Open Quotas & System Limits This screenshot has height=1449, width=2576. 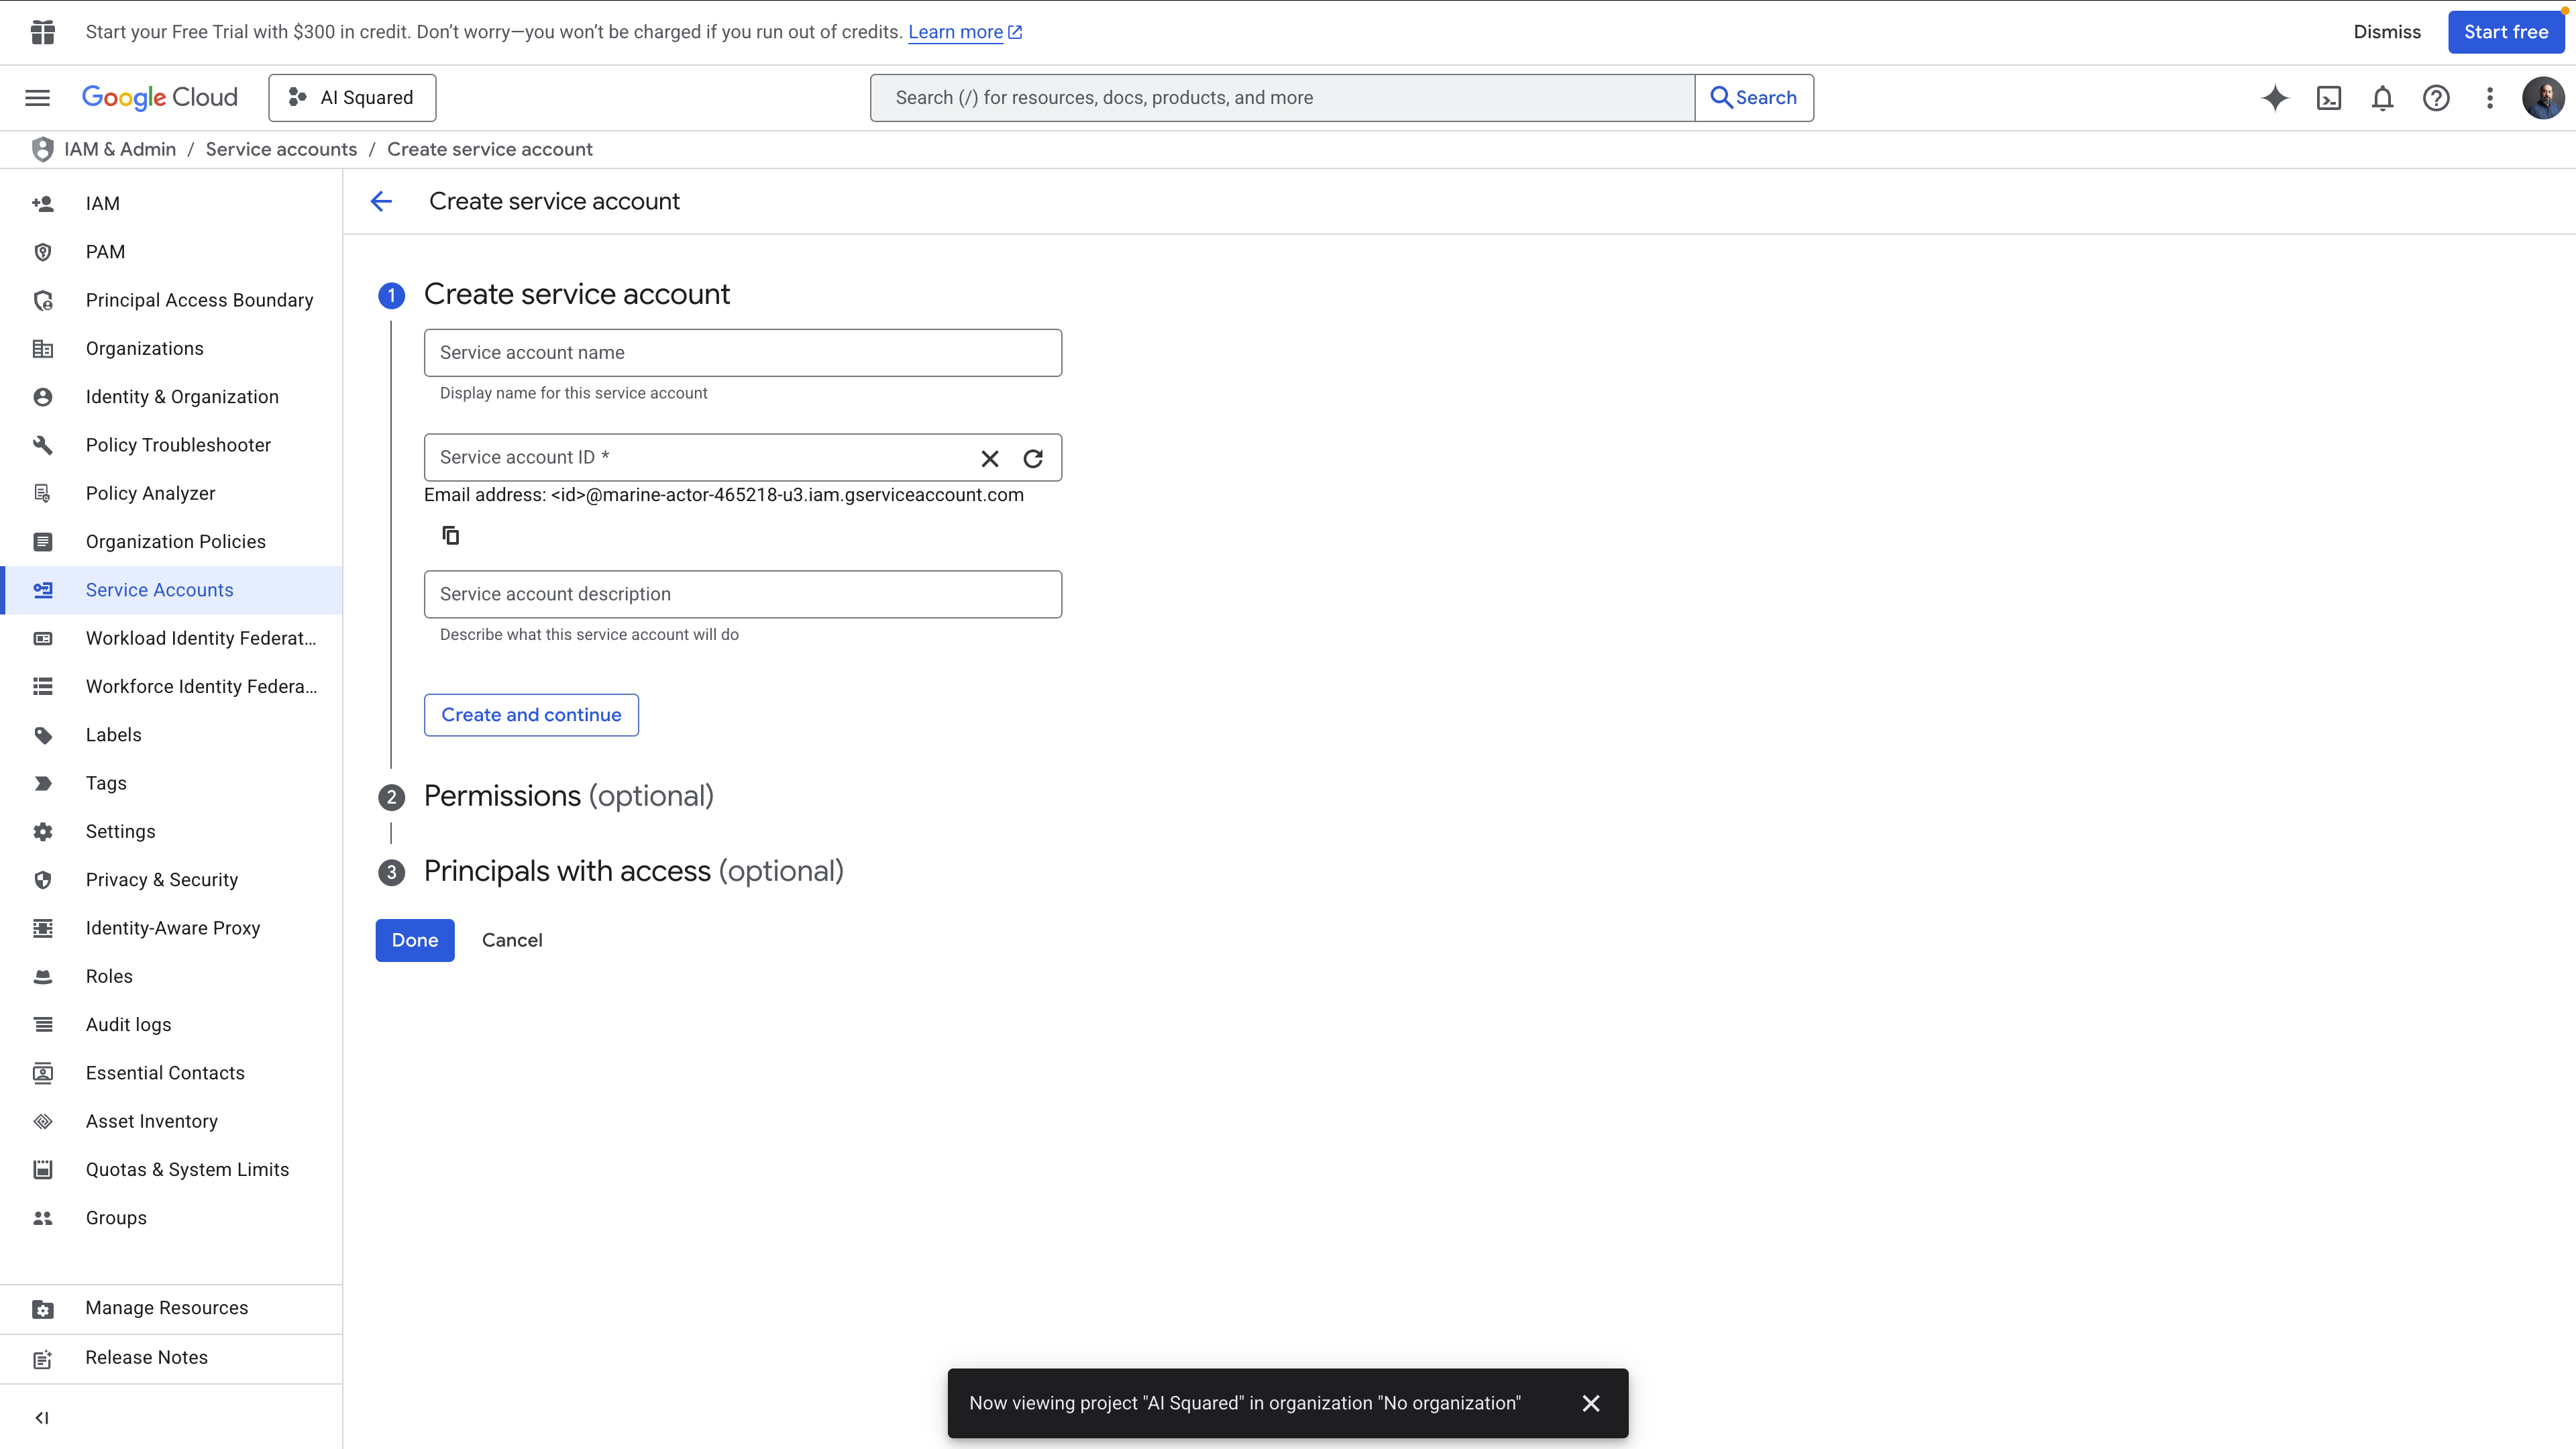pos(172,1170)
